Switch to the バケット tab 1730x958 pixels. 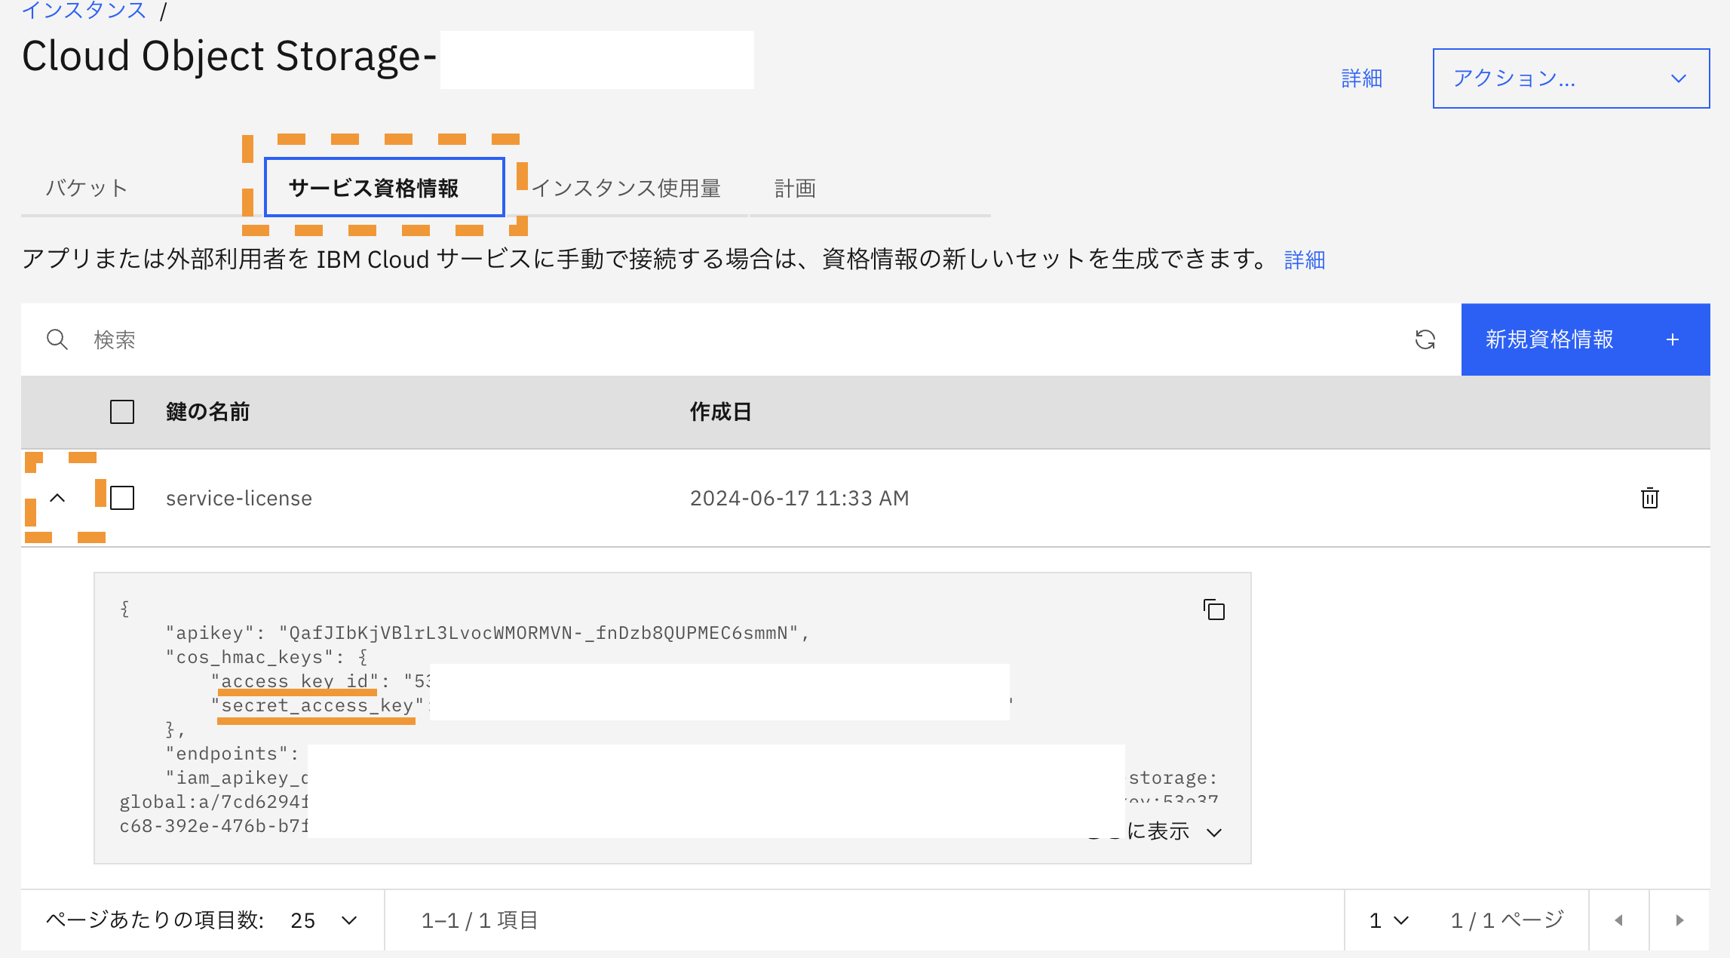pos(87,188)
